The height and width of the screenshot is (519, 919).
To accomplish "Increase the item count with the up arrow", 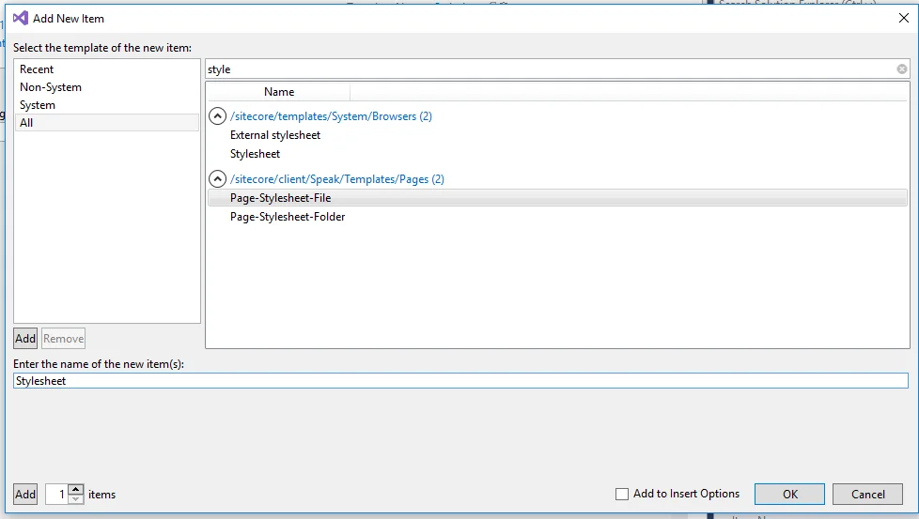I will [75, 489].
